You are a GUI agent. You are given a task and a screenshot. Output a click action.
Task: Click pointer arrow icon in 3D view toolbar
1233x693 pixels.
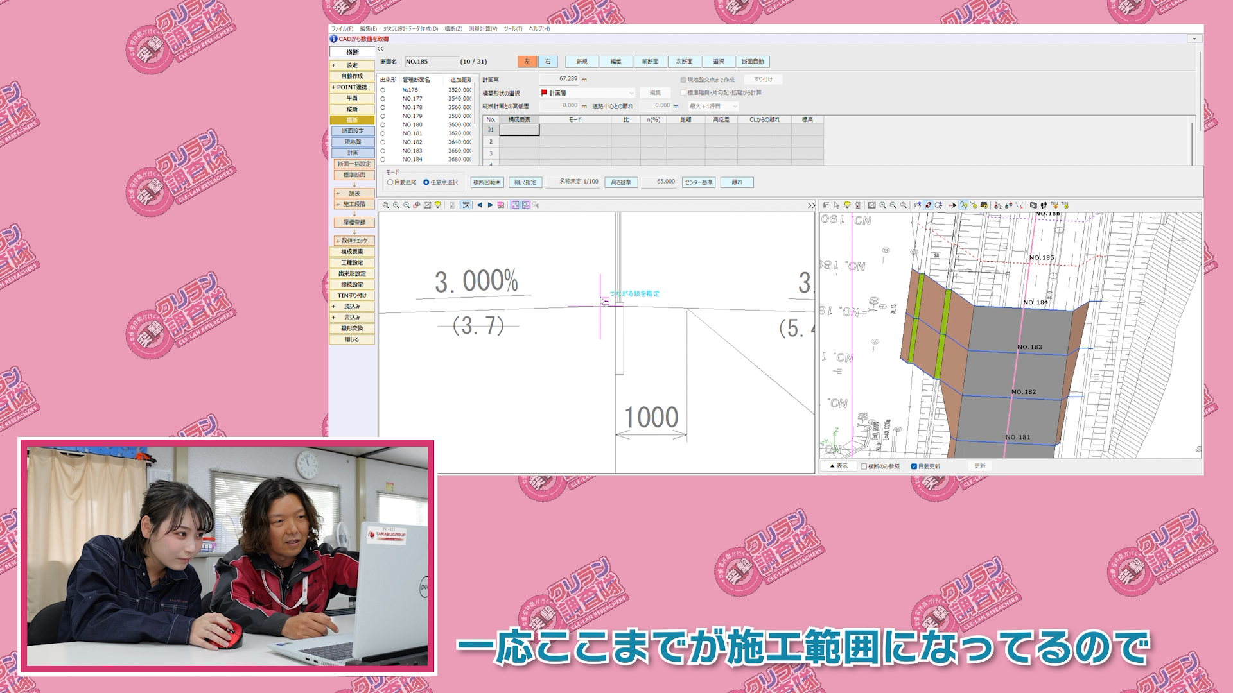pyautogui.click(x=836, y=205)
